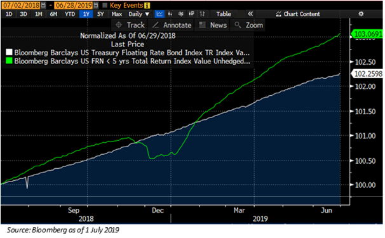This screenshot has width=385, height=238.
Task: Click the Key Events info icon
Action: 147,6
